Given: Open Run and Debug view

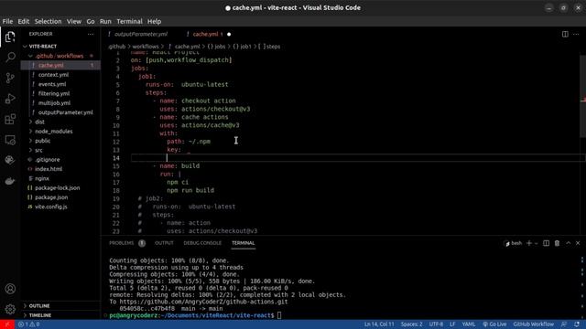Looking at the screenshot, I should pyautogui.click(x=10, y=99).
